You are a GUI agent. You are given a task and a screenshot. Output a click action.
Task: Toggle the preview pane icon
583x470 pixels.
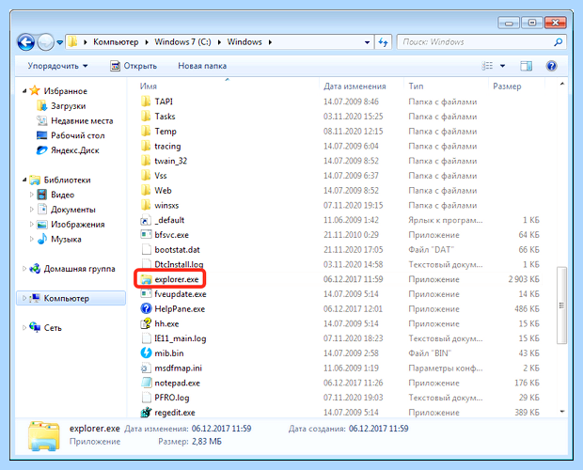pos(527,66)
